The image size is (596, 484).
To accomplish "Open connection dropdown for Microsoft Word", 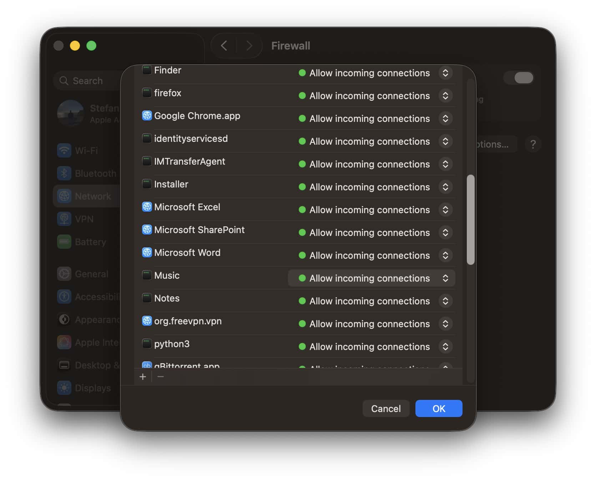I will (x=445, y=255).
